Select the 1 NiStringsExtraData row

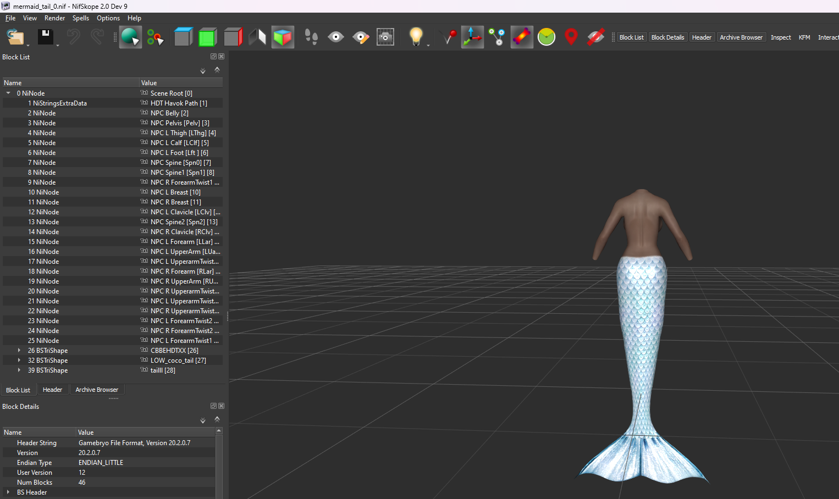[x=112, y=103]
